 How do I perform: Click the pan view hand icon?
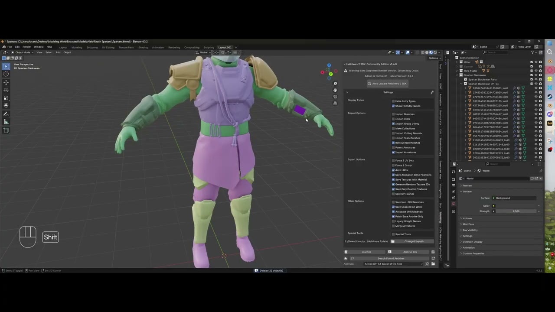coord(335,90)
